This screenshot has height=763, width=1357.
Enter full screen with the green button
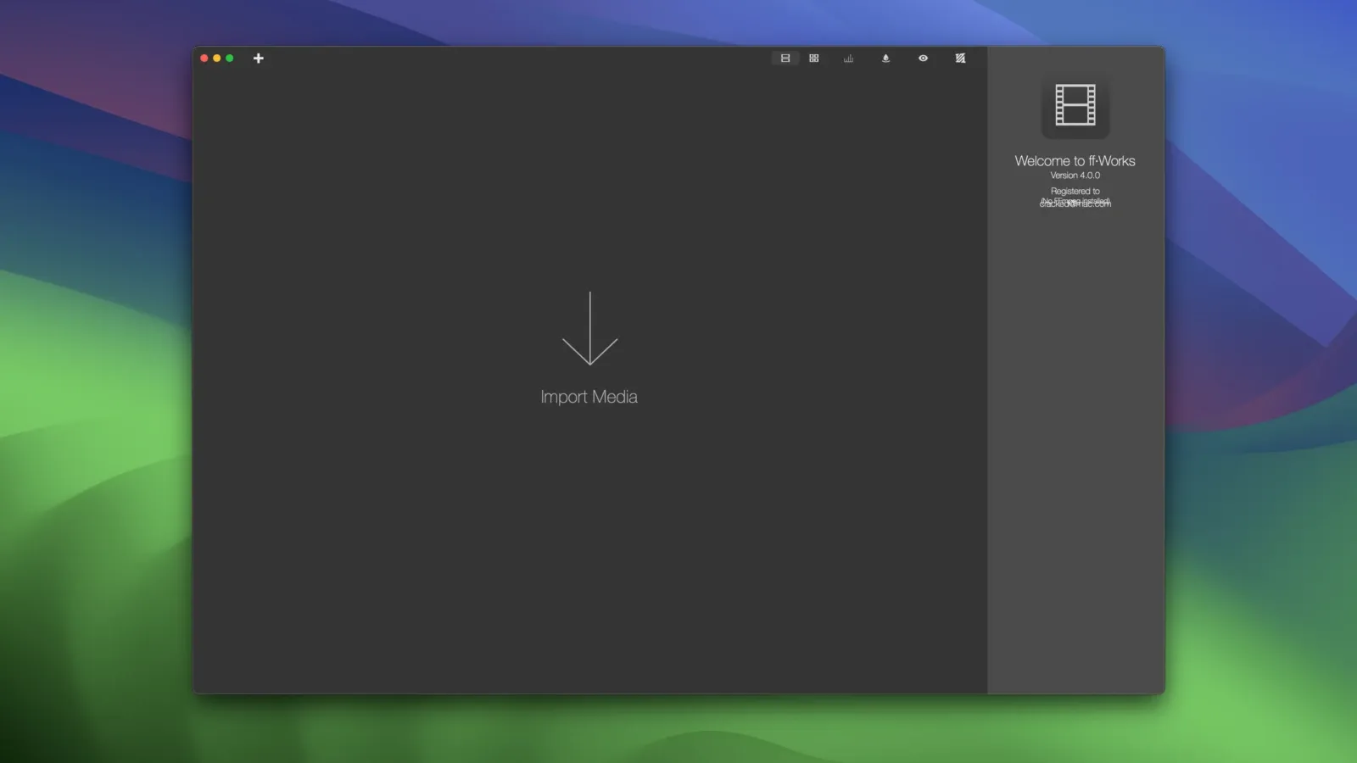230,58
